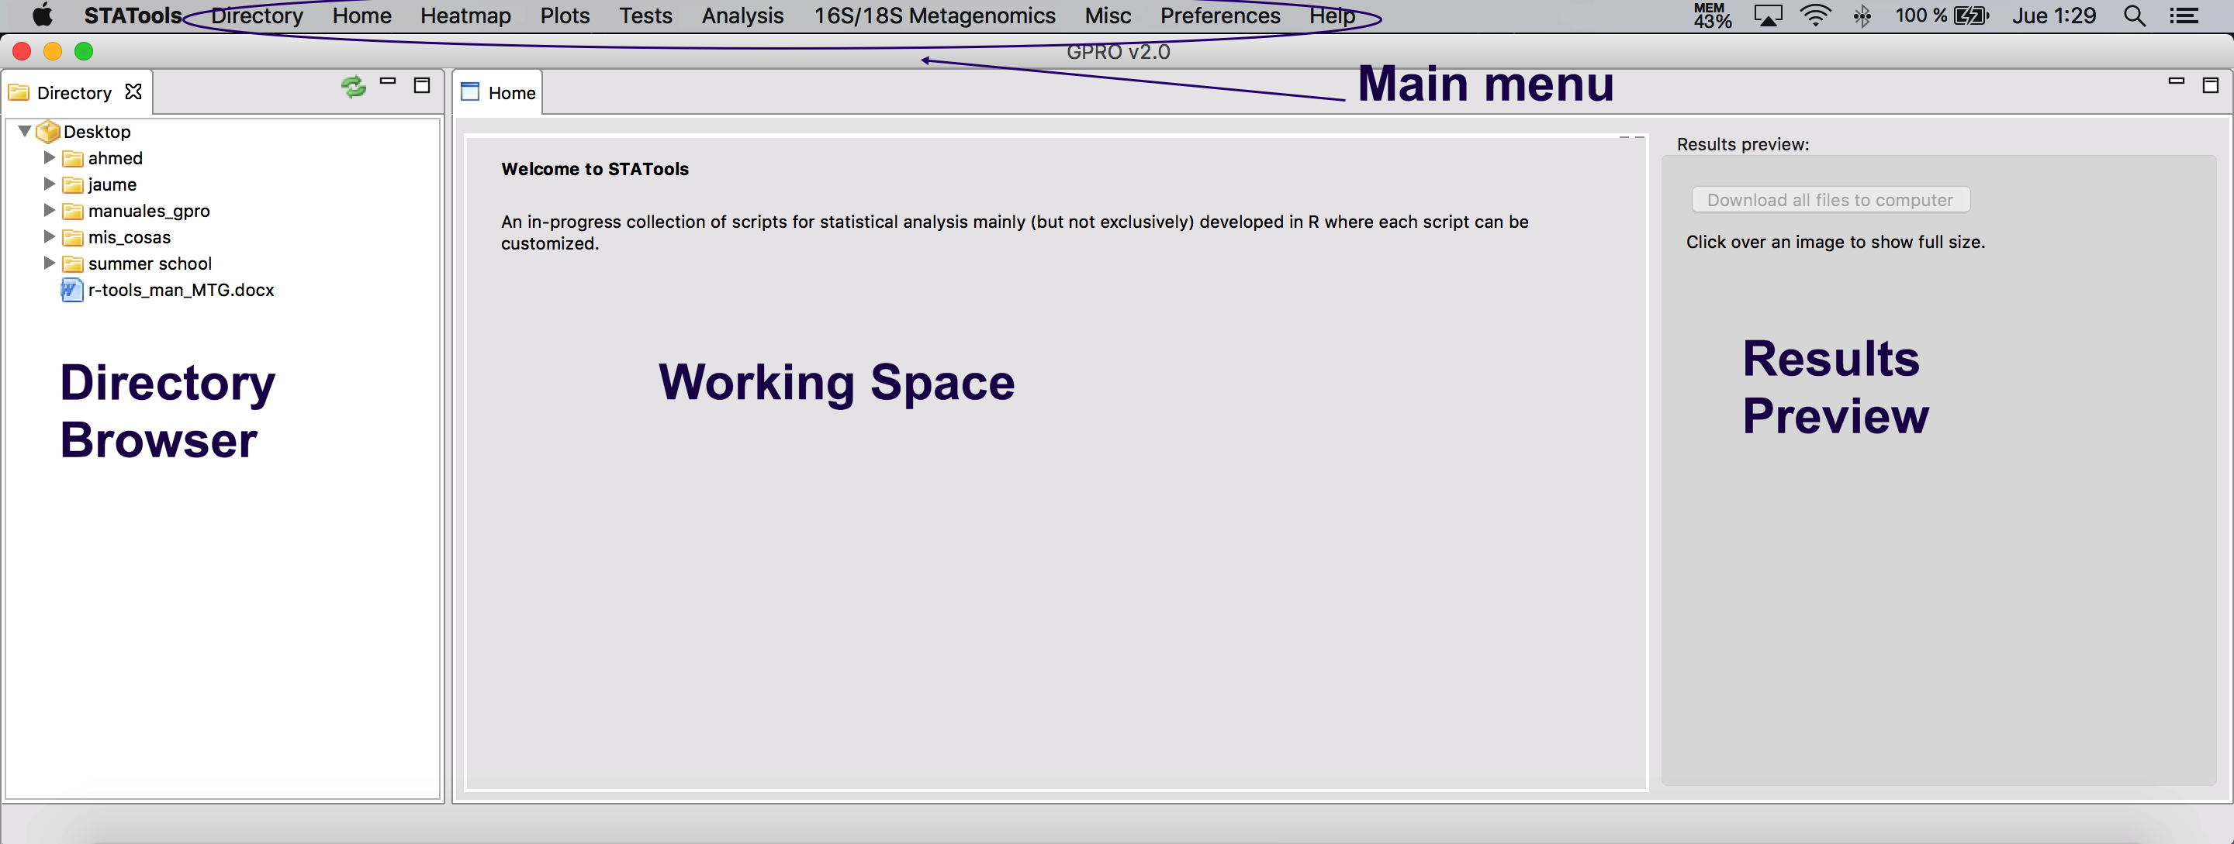
Task: Click the Welcome to STATools heading
Action: point(594,169)
